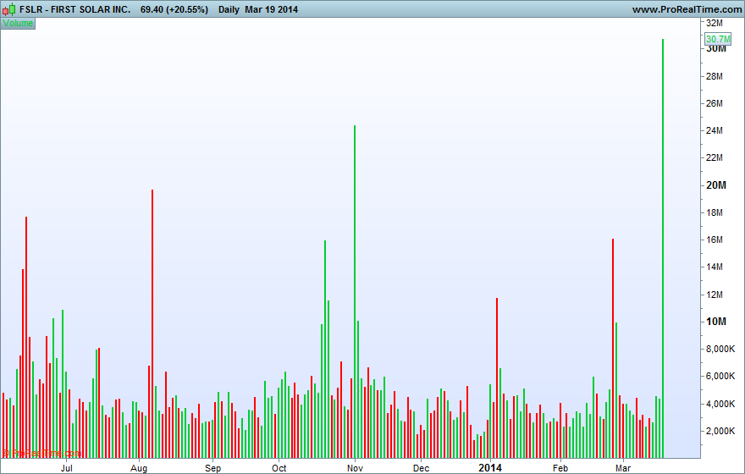Click the tallest green 30.7M volume bar
This screenshot has width=745, height=474.
pyautogui.click(x=663, y=248)
